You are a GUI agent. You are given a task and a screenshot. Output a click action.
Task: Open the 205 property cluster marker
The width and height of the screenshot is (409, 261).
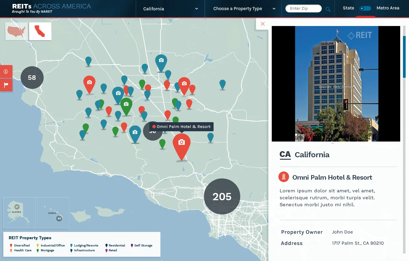[x=222, y=197]
